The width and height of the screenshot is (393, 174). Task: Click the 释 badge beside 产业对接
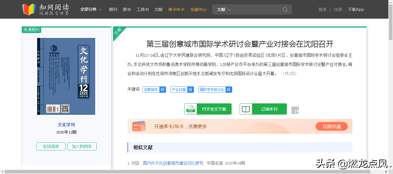pyautogui.click(x=190, y=89)
